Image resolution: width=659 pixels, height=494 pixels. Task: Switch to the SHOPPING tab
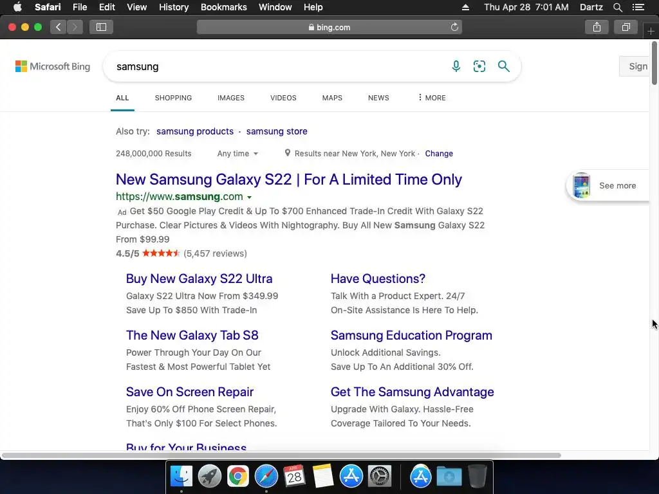pyautogui.click(x=173, y=98)
